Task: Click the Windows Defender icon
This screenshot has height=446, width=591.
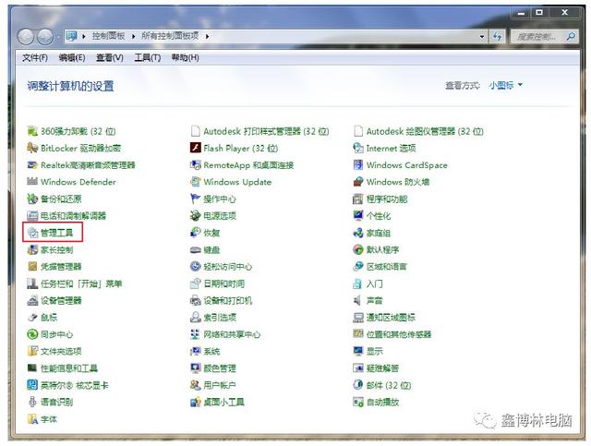Action: click(x=32, y=182)
